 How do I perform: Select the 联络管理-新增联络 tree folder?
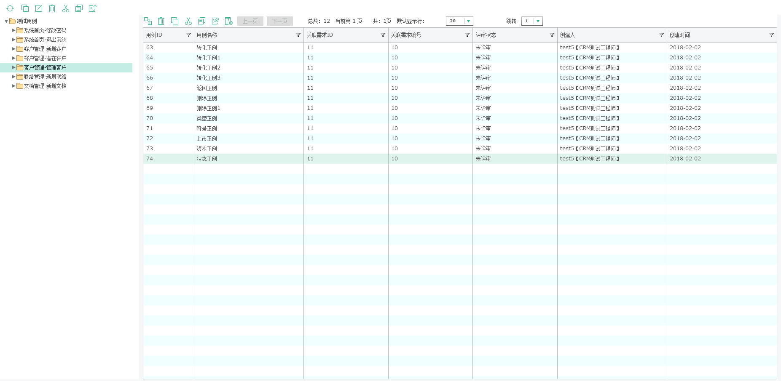pyautogui.click(x=45, y=77)
